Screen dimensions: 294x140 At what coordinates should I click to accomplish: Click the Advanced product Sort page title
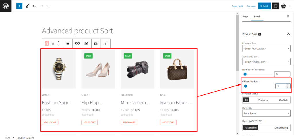pos(78,31)
